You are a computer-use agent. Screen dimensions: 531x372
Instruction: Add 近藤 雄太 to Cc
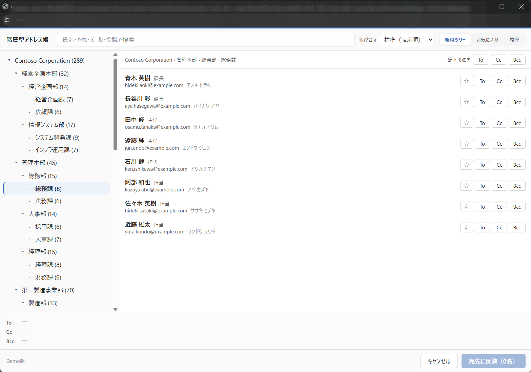pyautogui.click(x=499, y=227)
